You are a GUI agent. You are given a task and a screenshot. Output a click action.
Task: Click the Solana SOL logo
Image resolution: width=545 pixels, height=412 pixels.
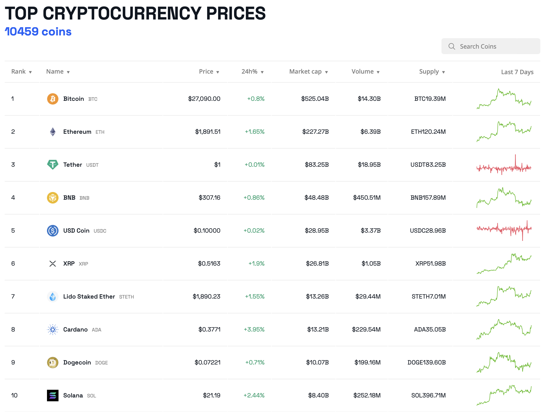53,395
